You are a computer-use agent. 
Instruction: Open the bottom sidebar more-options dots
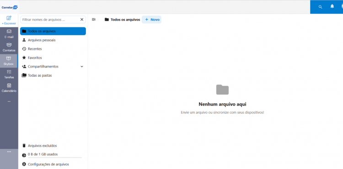tap(9, 152)
